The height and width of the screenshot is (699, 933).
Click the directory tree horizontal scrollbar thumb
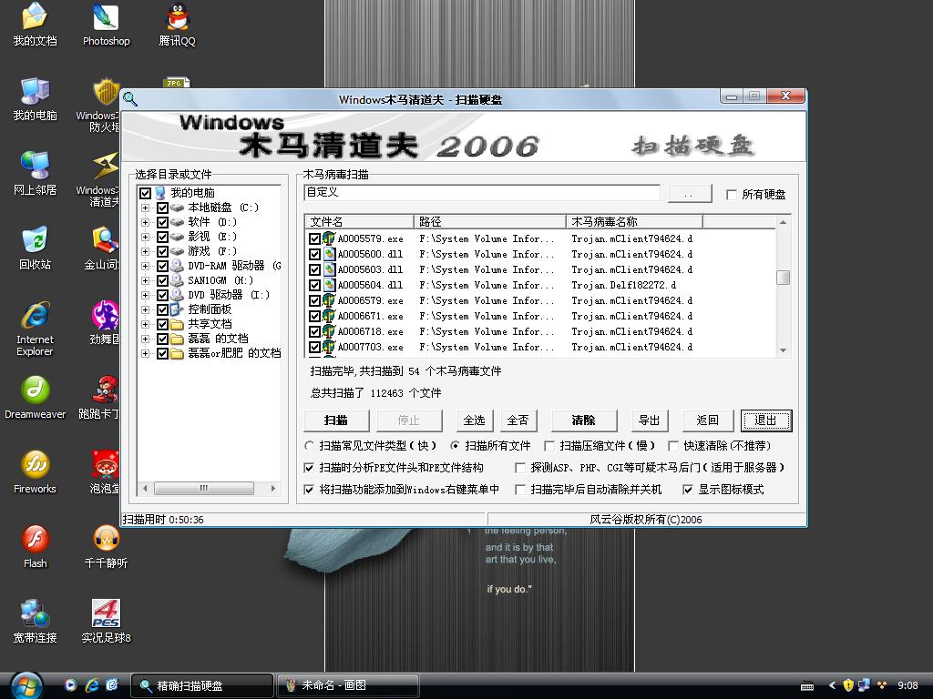coord(203,488)
